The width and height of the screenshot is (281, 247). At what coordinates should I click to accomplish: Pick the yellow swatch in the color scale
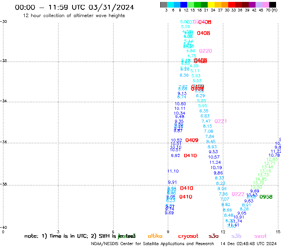[x=211, y=5]
